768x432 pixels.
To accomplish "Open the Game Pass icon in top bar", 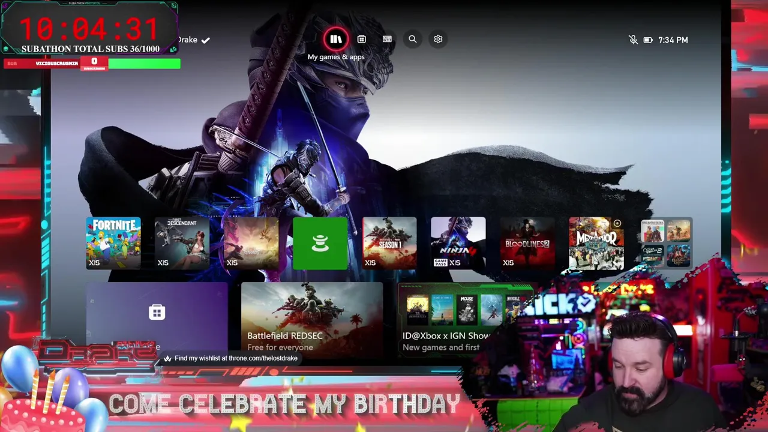I will coord(387,39).
